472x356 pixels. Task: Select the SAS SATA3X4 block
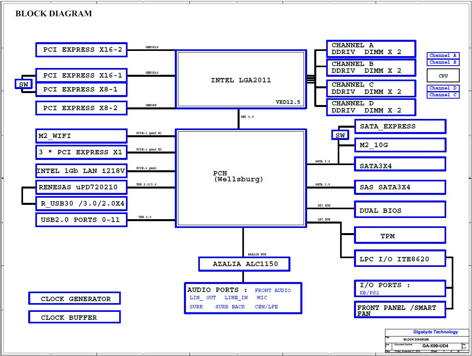[400, 187]
